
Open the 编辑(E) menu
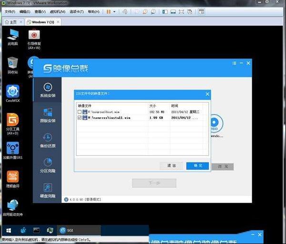pos(25,12)
